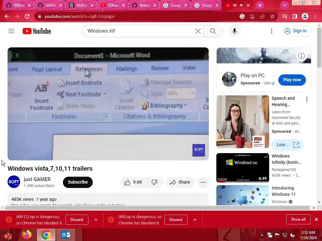322x241 pixels.
Task: Open media controls icon in Chrome toolbar
Action: click(285, 16)
